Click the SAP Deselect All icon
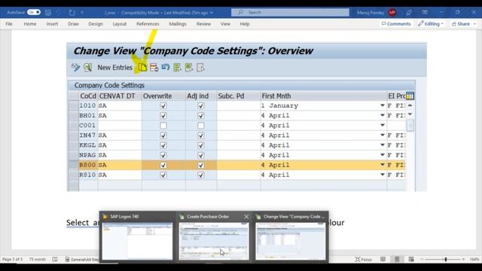This screenshot has height=271, width=482. (200, 67)
